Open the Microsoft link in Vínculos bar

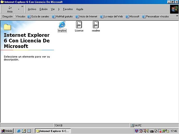click(132, 17)
